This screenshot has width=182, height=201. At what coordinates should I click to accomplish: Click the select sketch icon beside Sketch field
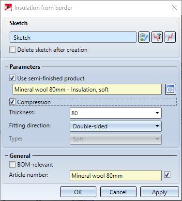click(x=144, y=37)
